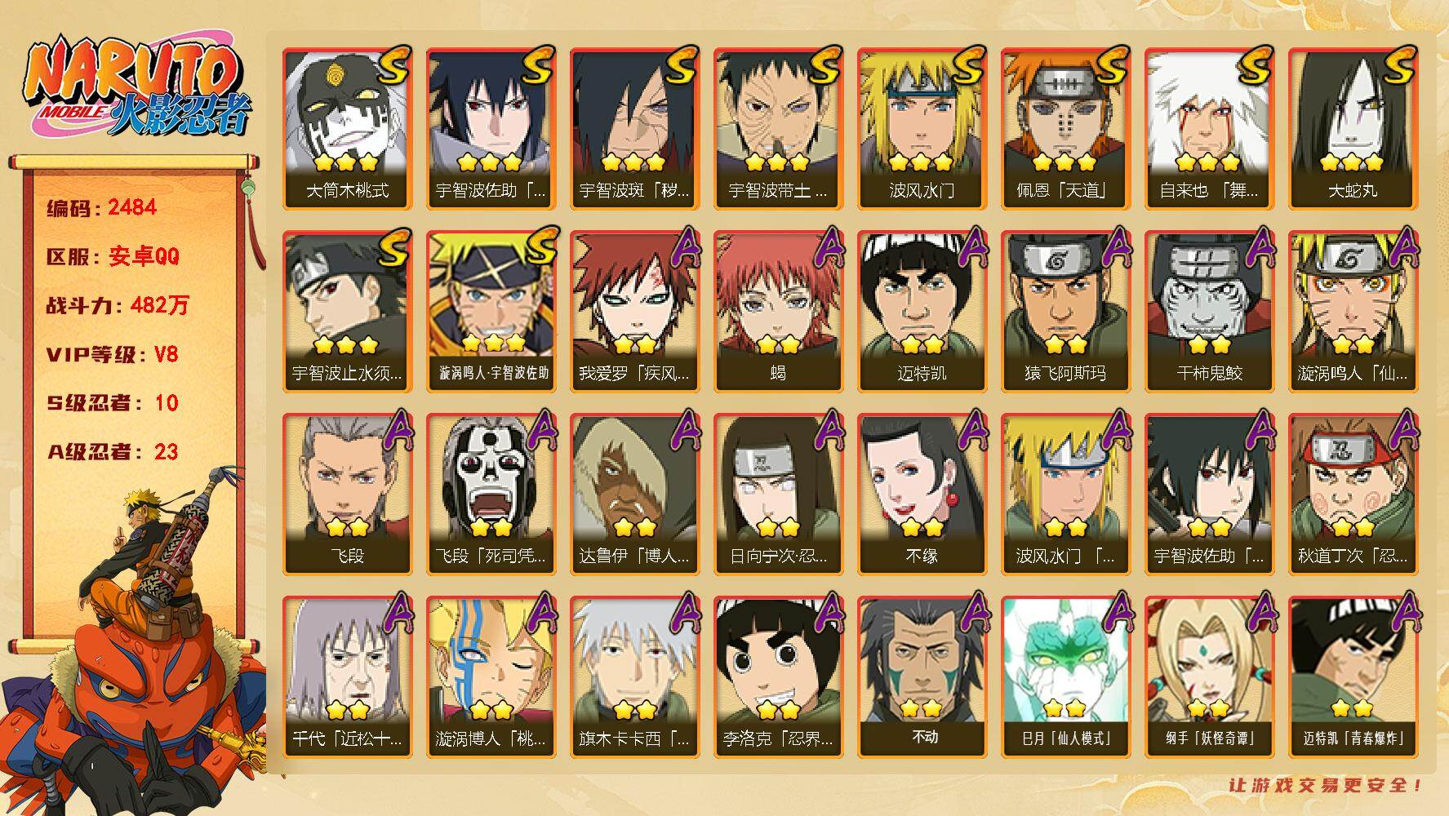Select the 干柿鬼鲛 ninja portrait
Viewport: 1449px width, 816px height.
[x=1209, y=312]
